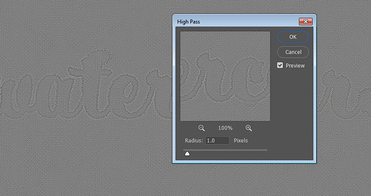This screenshot has height=196, width=371.
Task: Confirm High Pass with OK button
Action: pyautogui.click(x=293, y=37)
